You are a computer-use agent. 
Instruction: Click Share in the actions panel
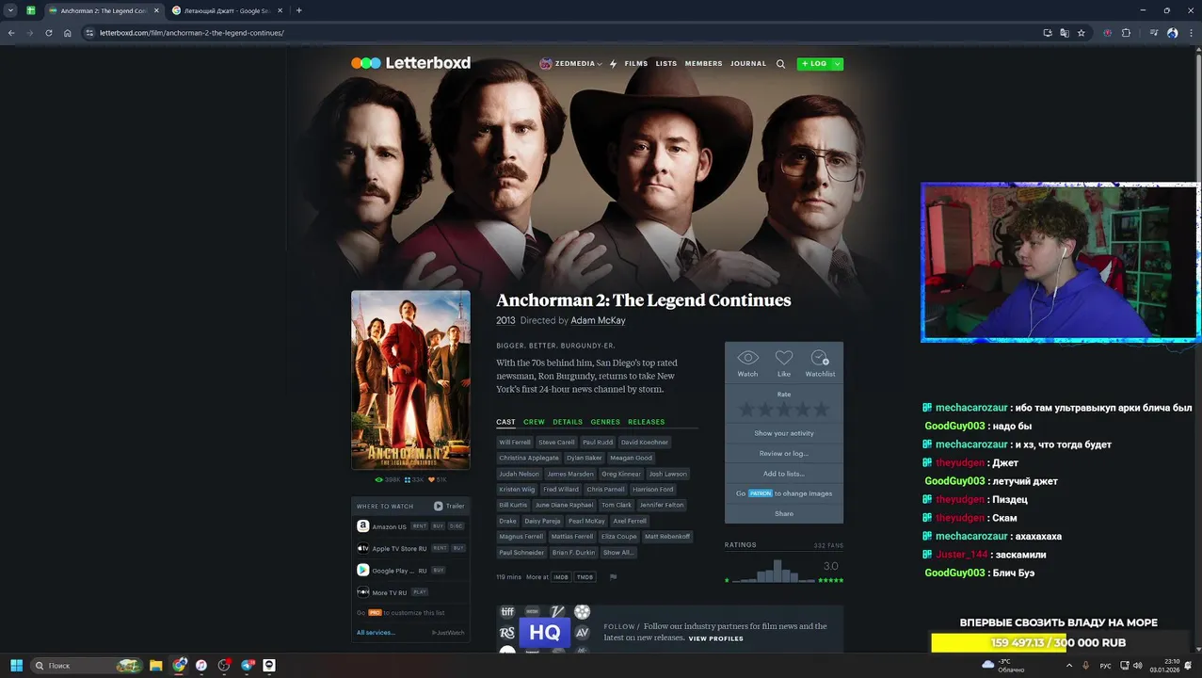pyautogui.click(x=784, y=513)
